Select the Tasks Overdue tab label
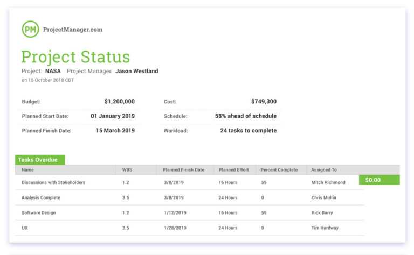414x255 pixels. point(40,160)
